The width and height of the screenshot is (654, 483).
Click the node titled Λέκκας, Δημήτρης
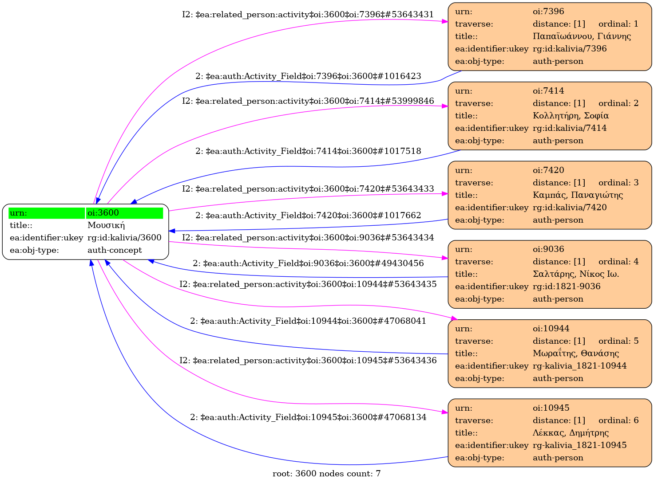tap(571, 433)
